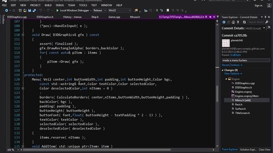Click the Search Work Items field

click(x=256, y=22)
